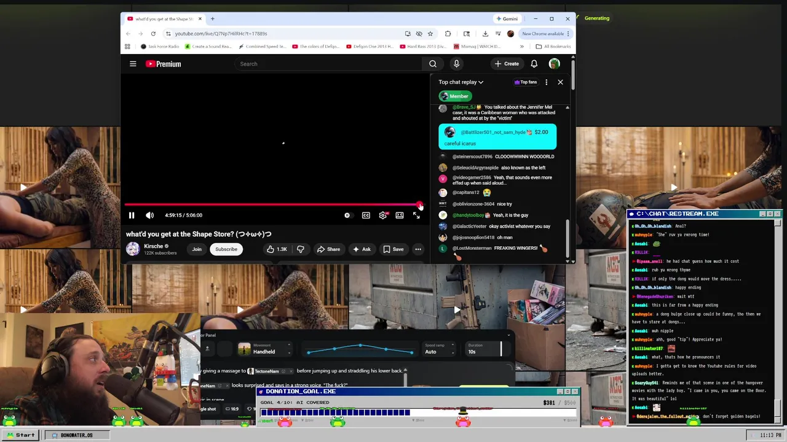787x442 pixels.
Task: Open the YouTube account avatar menu
Action: click(x=555, y=64)
